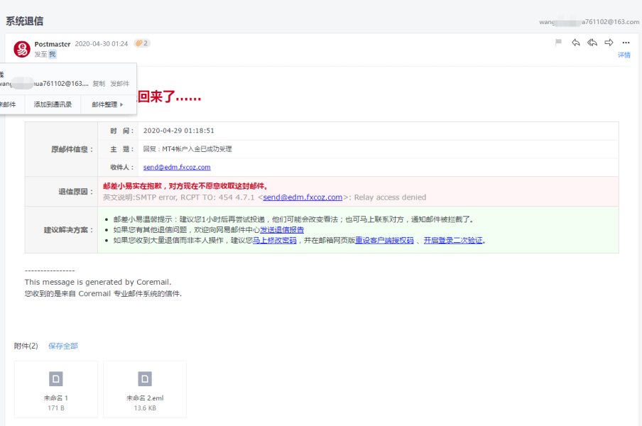Click 复制 to copy the email address
The image size is (642, 426).
[99, 84]
